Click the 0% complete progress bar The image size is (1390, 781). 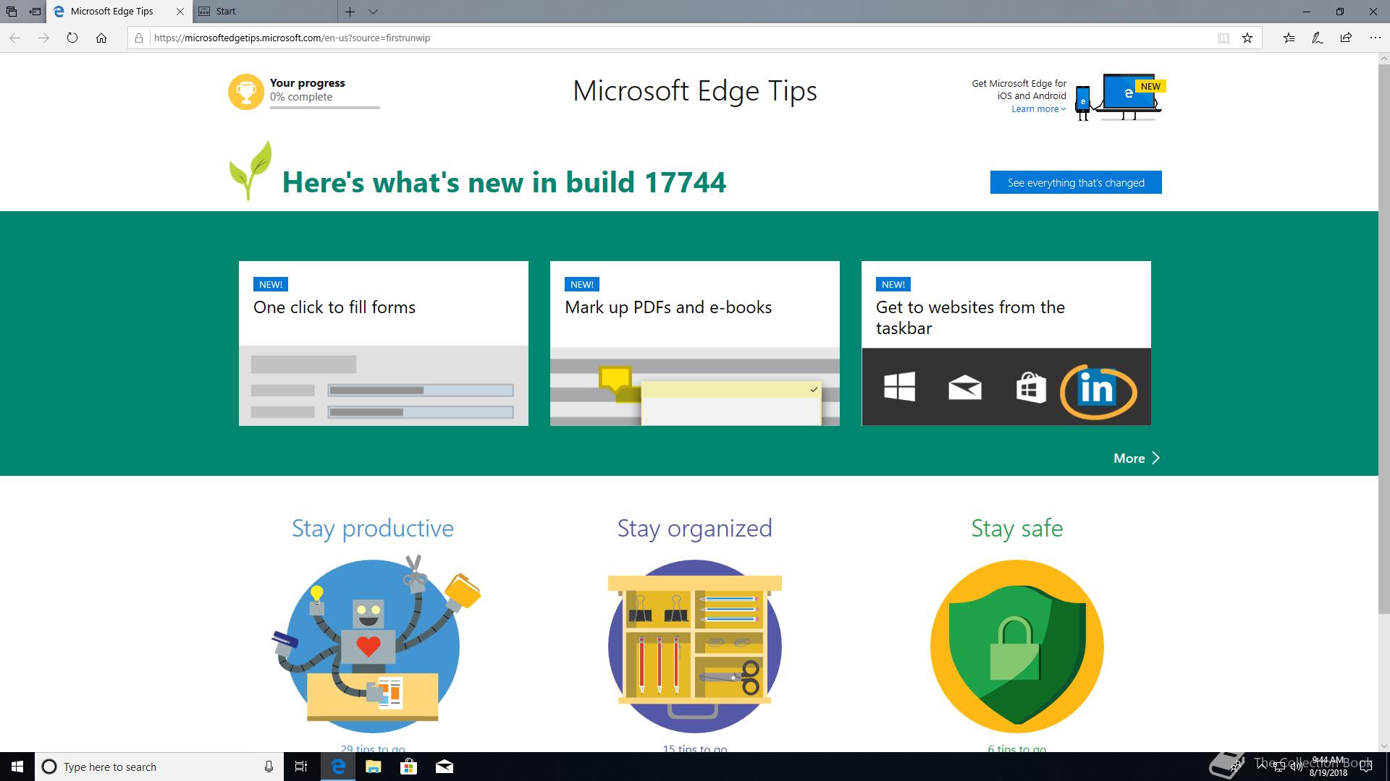point(324,108)
